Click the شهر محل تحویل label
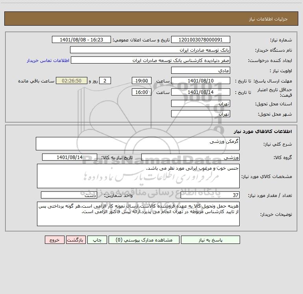Screen dimensions: 303x294 pos(275,114)
